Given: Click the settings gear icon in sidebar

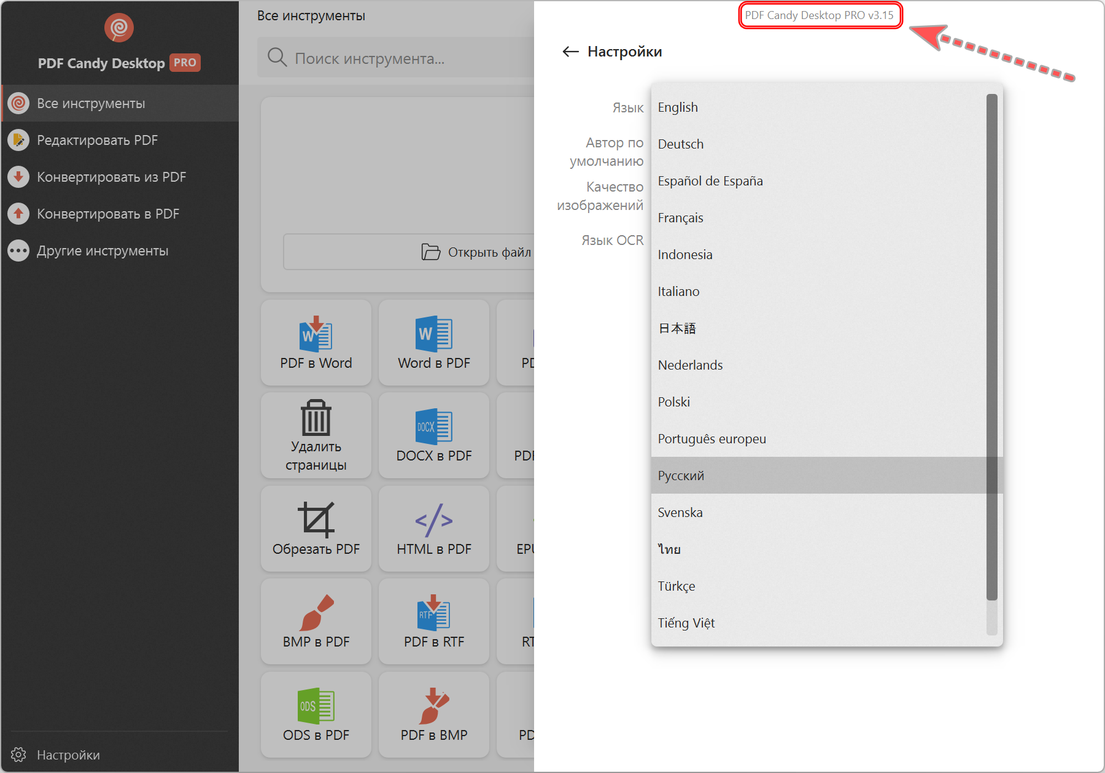Looking at the screenshot, I should (x=18, y=755).
